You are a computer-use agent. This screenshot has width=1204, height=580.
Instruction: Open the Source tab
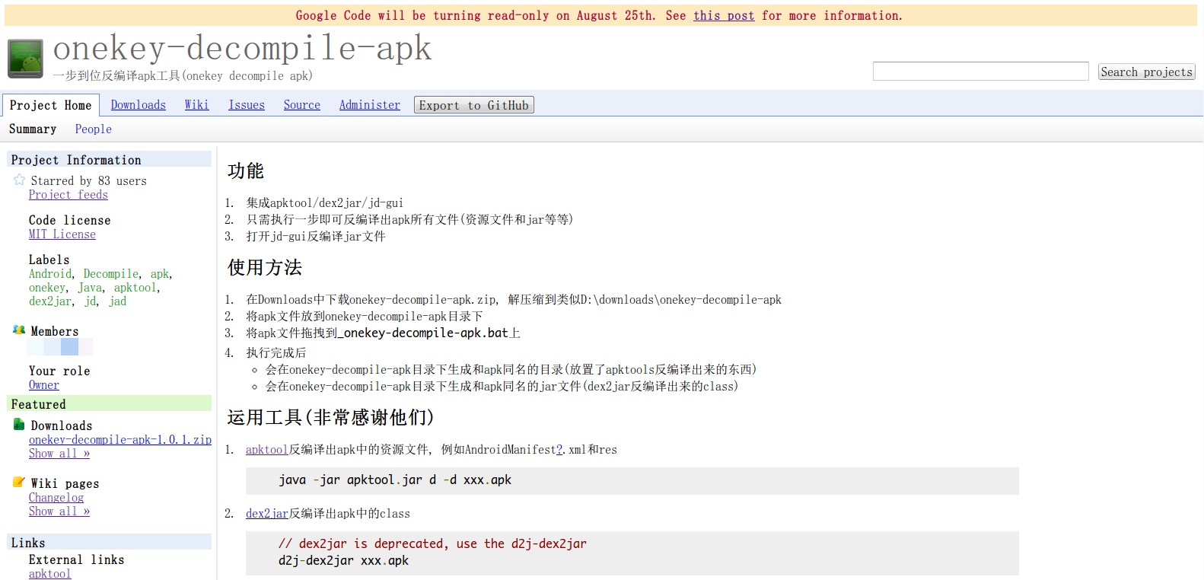point(301,105)
